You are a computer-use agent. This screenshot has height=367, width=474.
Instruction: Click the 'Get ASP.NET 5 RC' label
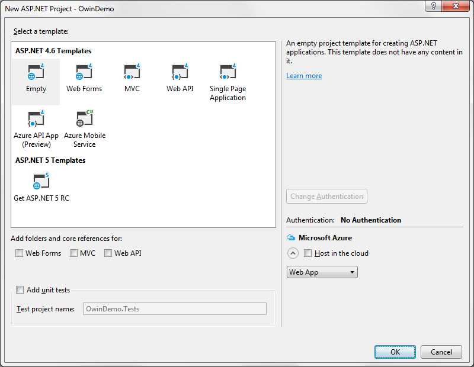tap(41, 198)
